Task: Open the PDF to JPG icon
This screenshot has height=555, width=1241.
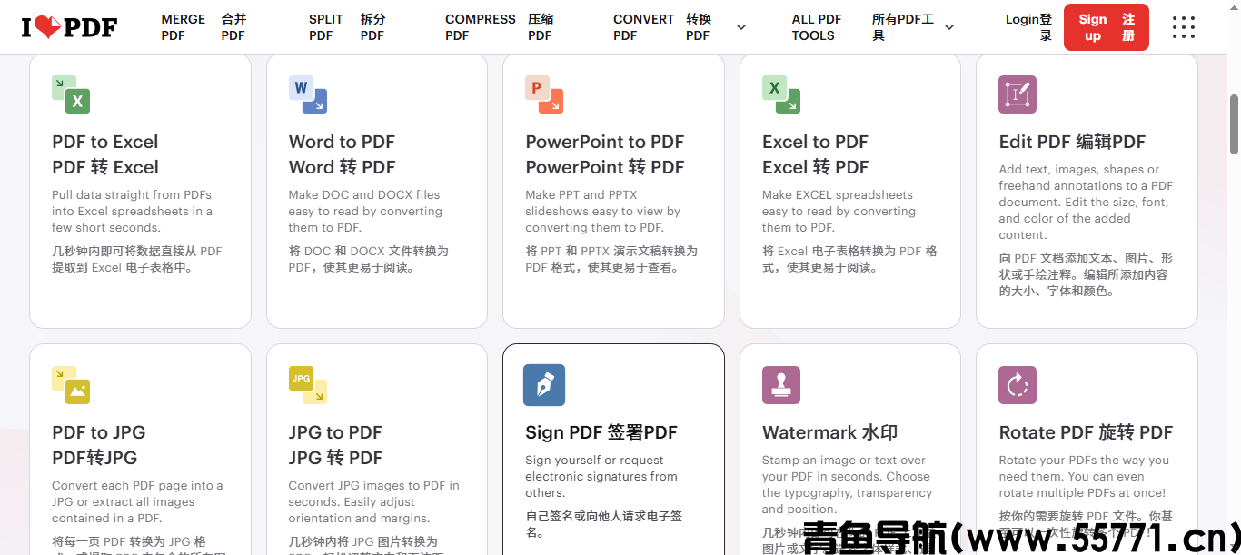Action: pyautogui.click(x=71, y=385)
